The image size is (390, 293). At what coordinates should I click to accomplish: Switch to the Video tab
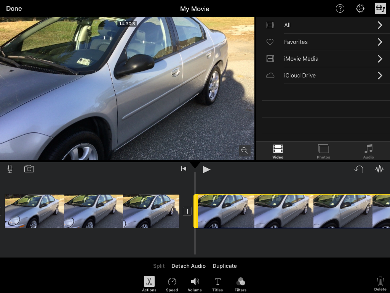pos(278,151)
